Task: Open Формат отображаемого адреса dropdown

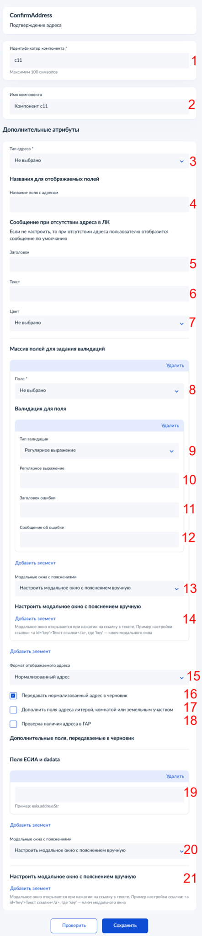Action: [x=99, y=677]
